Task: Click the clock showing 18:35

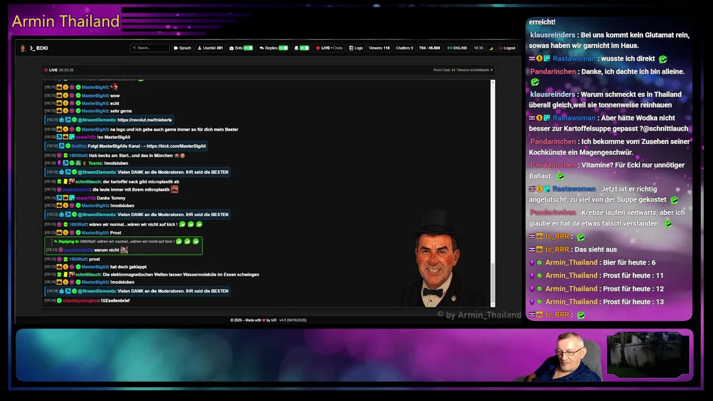Action: click(478, 48)
